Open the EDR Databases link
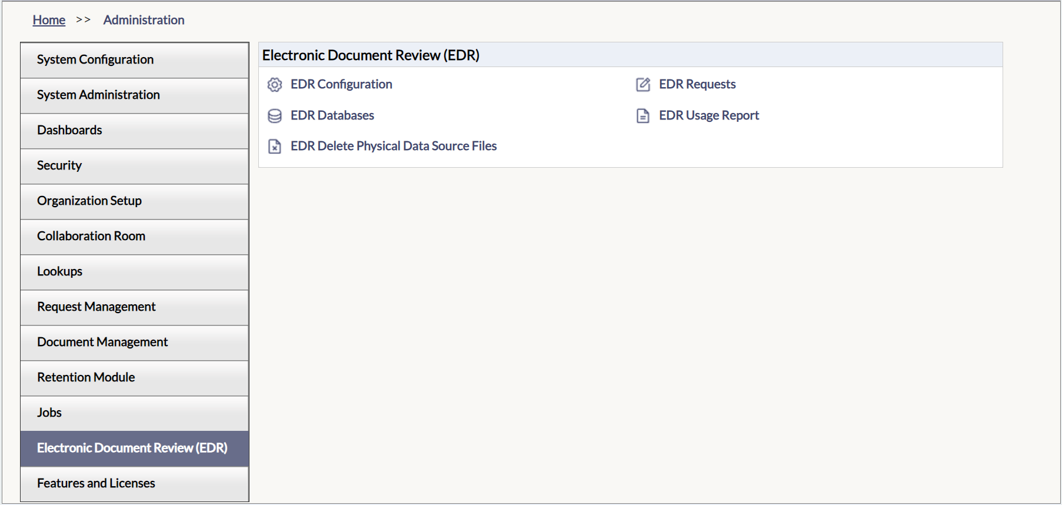 (x=332, y=115)
